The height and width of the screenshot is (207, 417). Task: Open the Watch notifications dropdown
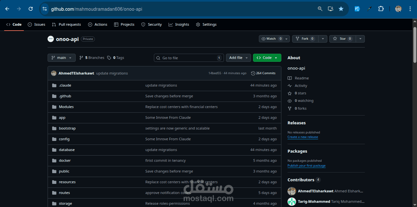[274, 39]
